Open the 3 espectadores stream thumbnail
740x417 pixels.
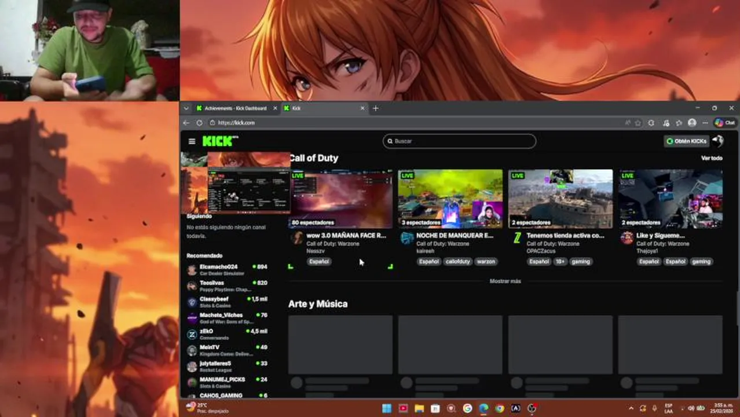pos(450,199)
